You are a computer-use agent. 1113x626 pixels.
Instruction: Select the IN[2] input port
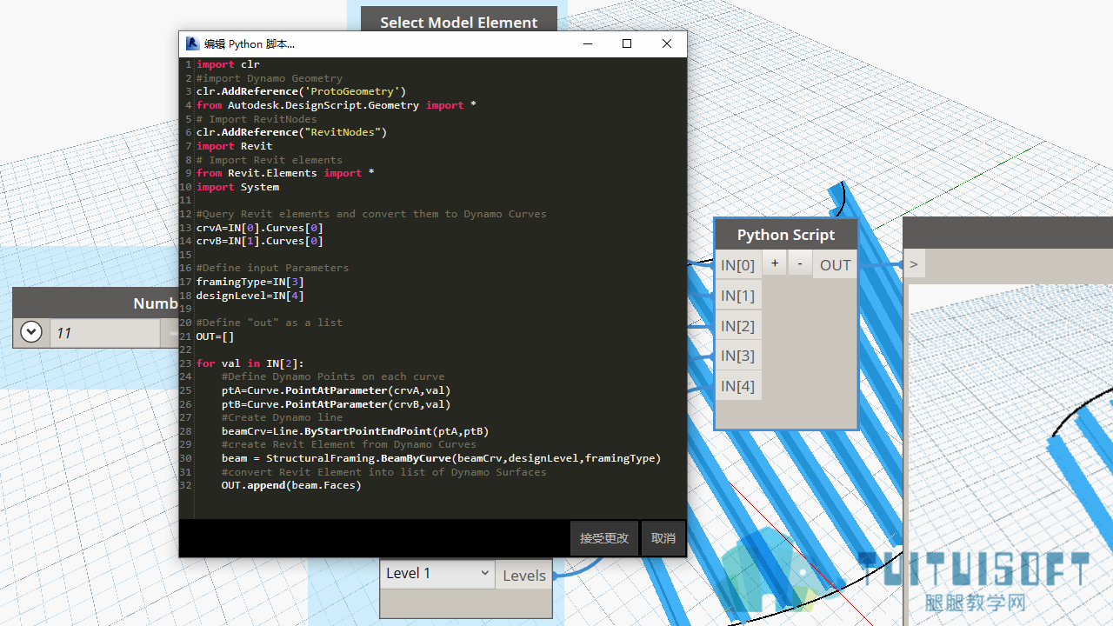pyautogui.click(x=738, y=326)
